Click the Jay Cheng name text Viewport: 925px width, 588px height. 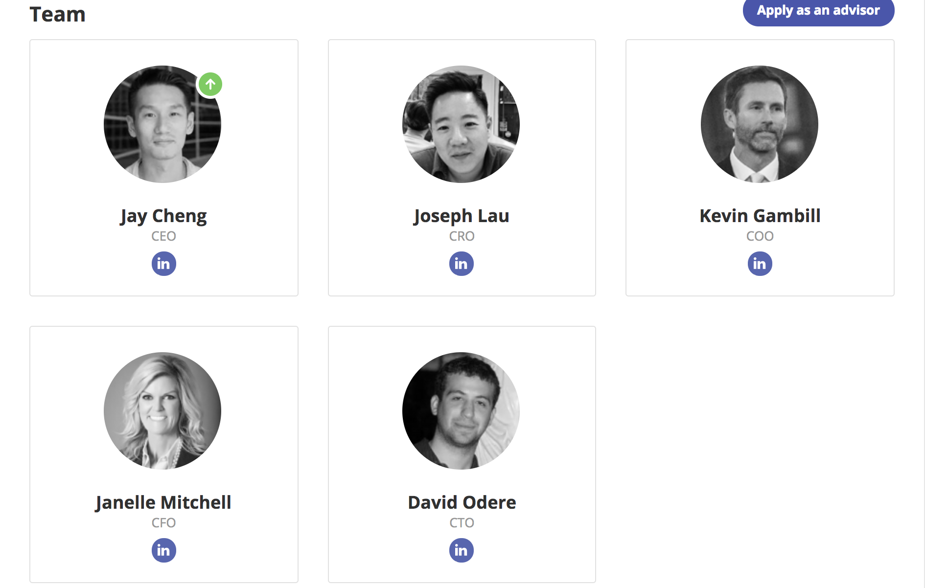click(163, 216)
